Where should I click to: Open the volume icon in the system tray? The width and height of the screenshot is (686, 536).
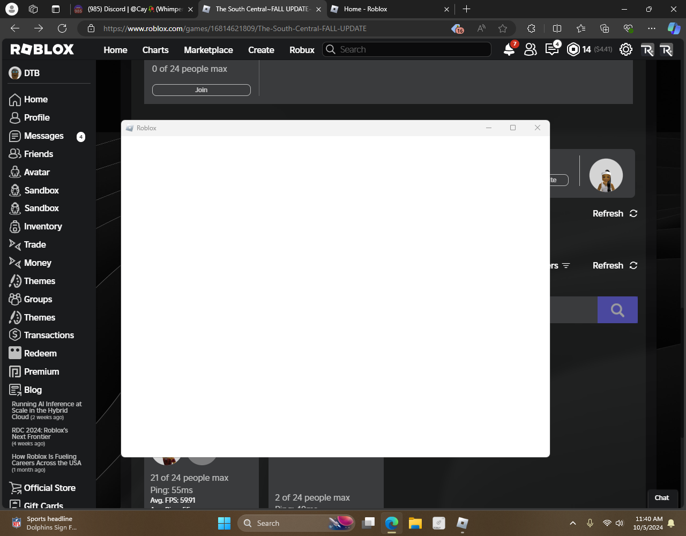pyautogui.click(x=620, y=523)
